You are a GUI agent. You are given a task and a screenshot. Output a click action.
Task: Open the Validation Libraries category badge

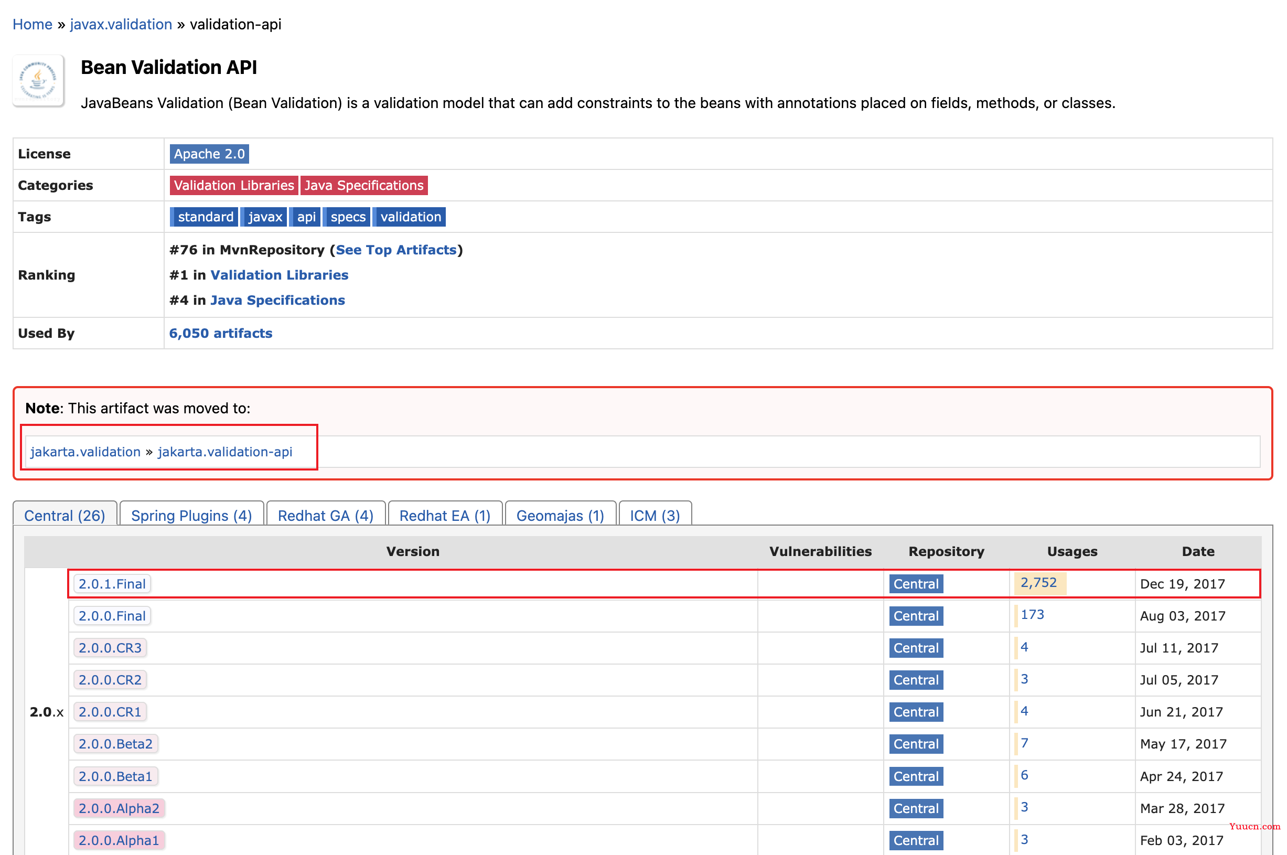coord(234,185)
